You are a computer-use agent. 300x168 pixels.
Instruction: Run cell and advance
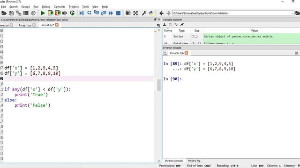click(58, 13)
